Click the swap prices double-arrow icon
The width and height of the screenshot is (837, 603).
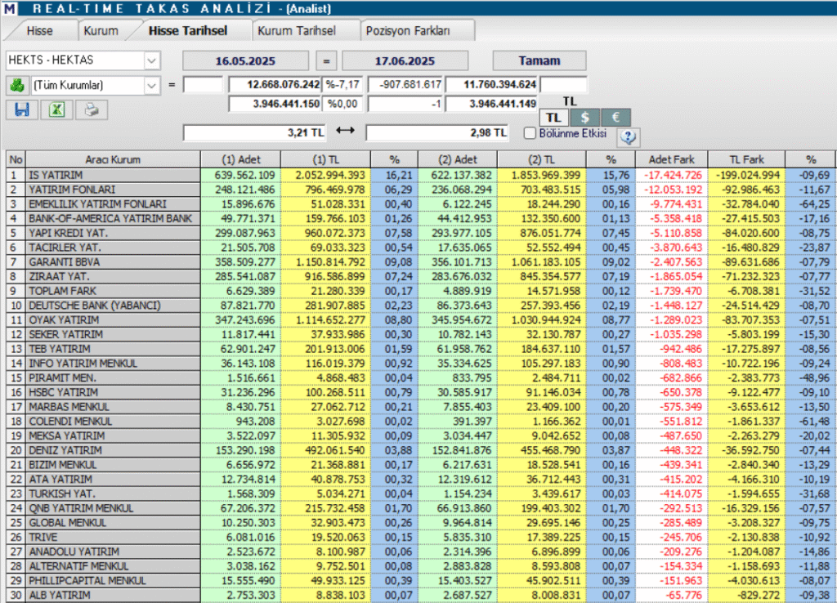point(346,130)
